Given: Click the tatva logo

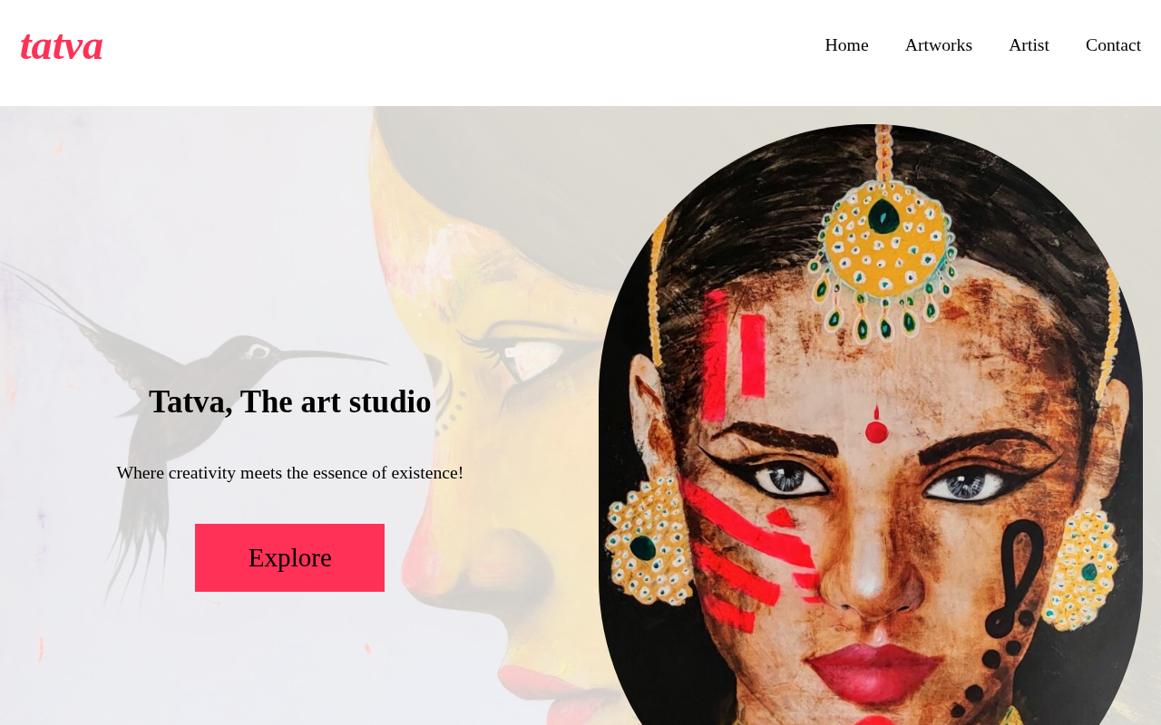Looking at the screenshot, I should [61, 45].
